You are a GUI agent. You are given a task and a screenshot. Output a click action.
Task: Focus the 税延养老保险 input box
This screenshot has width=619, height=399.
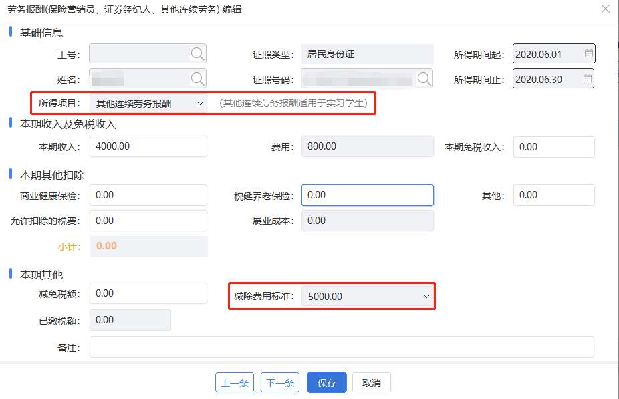click(x=367, y=194)
